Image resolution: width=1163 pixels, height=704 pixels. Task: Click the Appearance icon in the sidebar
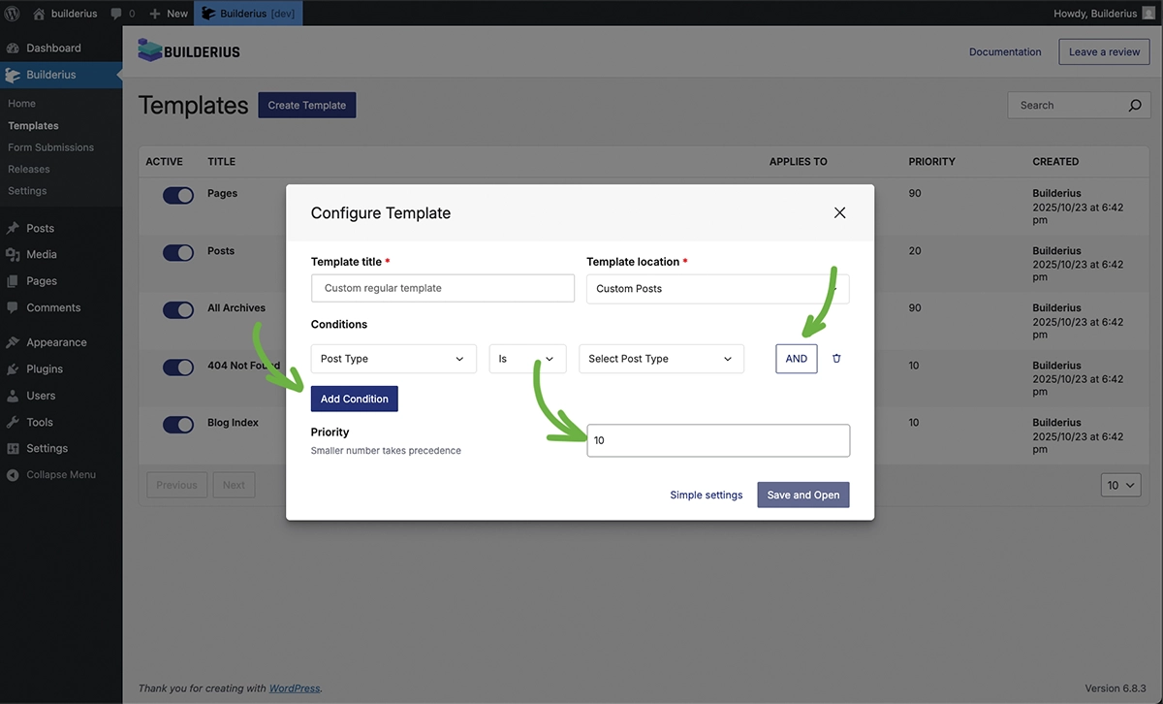click(14, 341)
